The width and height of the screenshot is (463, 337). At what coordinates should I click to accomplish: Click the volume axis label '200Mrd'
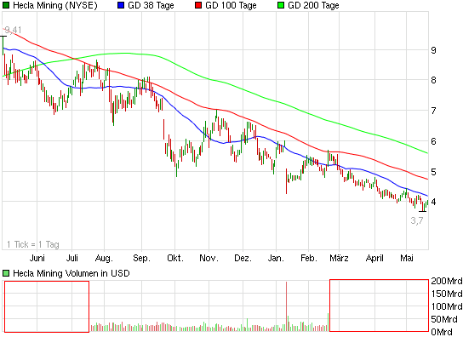coord(447,281)
